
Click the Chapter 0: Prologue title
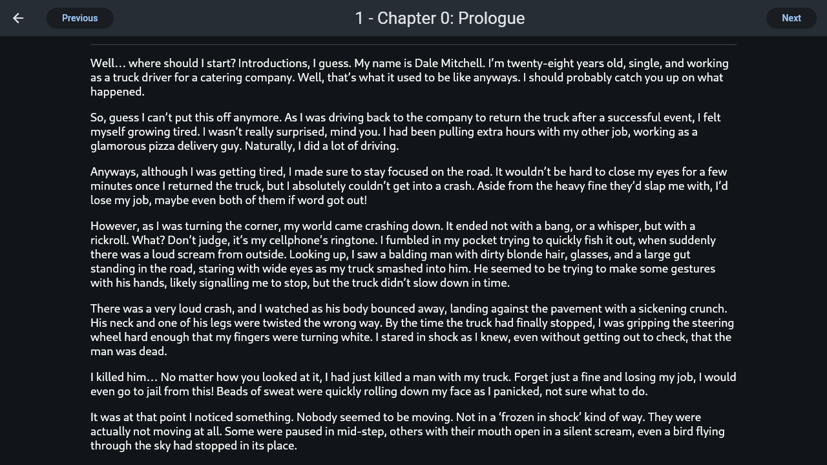439,18
